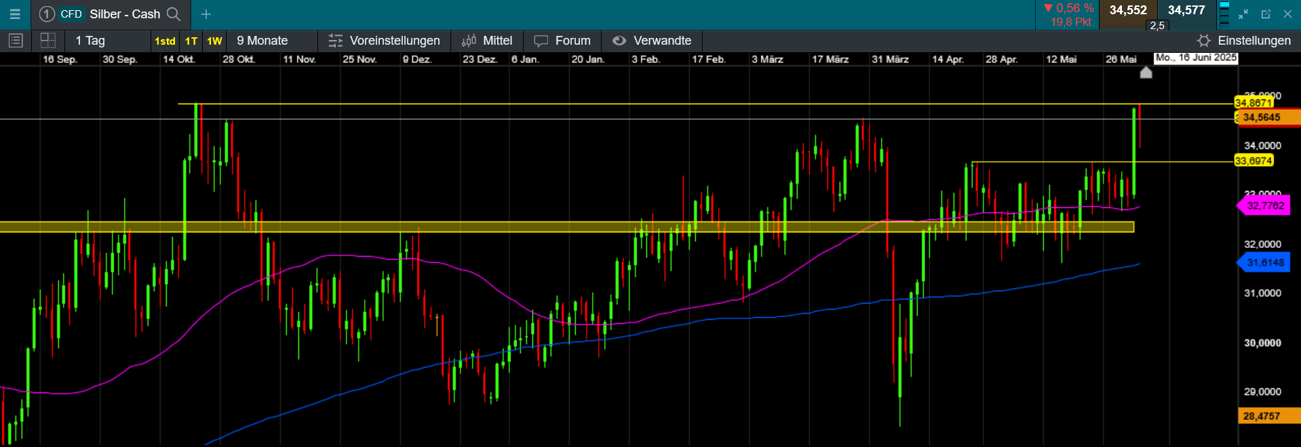This screenshot has width=1301, height=447.
Task: Click the 34,0000 price axis value
Action: point(1262,145)
